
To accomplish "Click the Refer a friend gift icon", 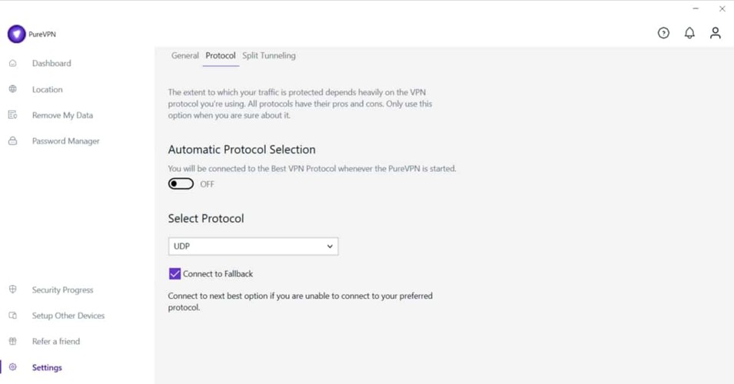I will [13, 342].
